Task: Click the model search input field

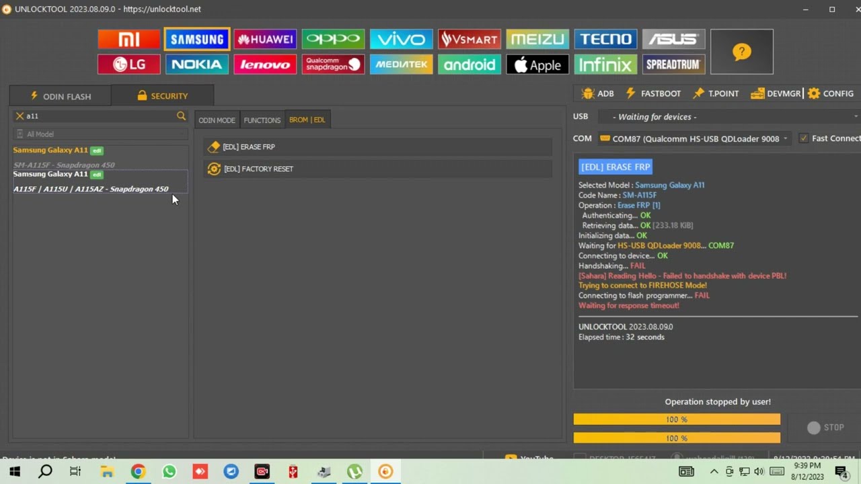Action: pyautogui.click(x=100, y=116)
